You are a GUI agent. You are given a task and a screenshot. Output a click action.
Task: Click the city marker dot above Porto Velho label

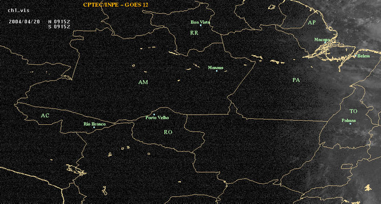pos(154,114)
